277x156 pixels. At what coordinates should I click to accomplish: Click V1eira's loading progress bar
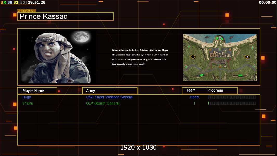point(232,103)
